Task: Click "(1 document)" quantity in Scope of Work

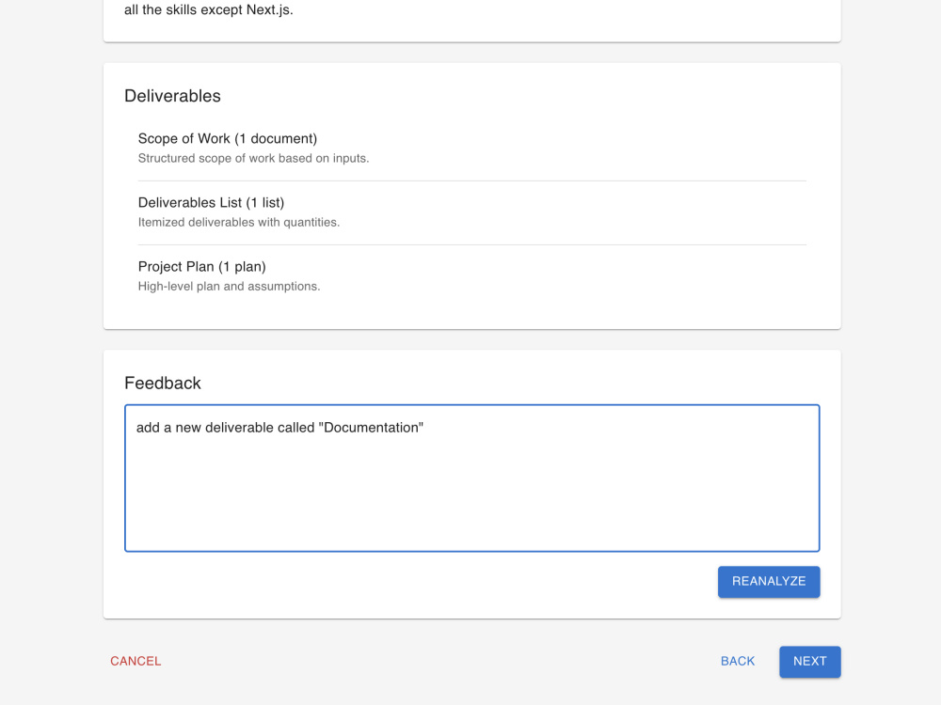Action: (x=276, y=138)
